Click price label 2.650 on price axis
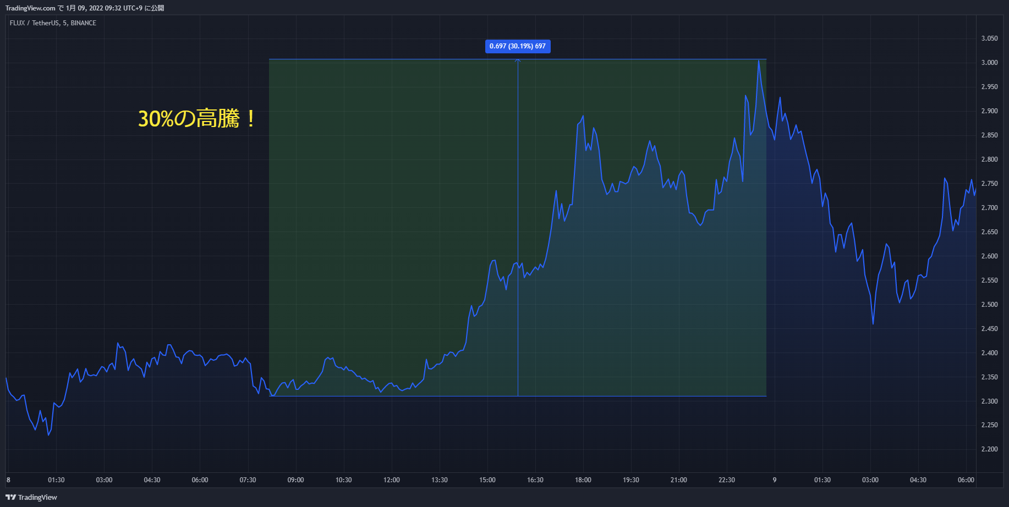Image resolution: width=1009 pixels, height=507 pixels. click(x=989, y=232)
